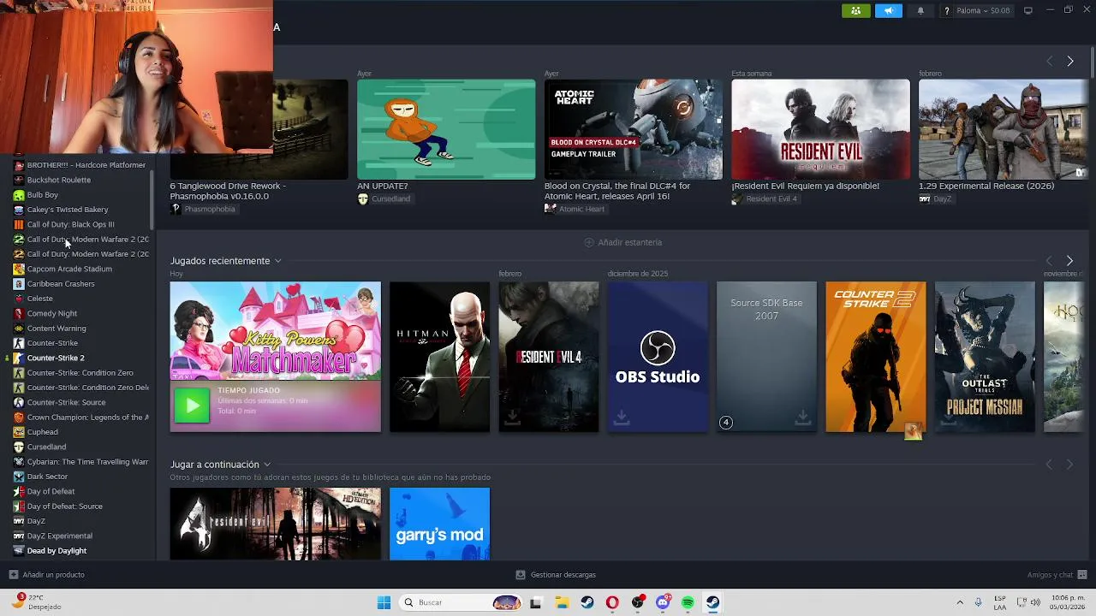Open the green friends activity icon
1096x616 pixels.
coord(855,10)
